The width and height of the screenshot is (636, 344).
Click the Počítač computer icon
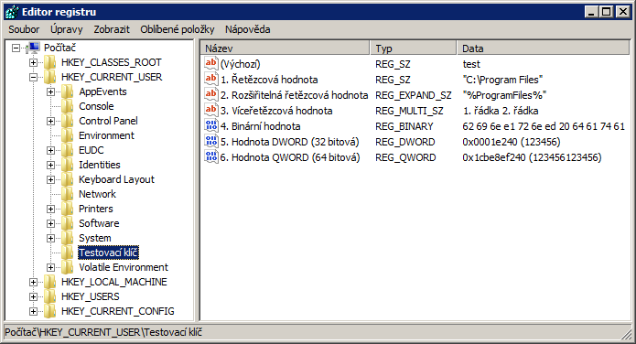tap(32, 48)
